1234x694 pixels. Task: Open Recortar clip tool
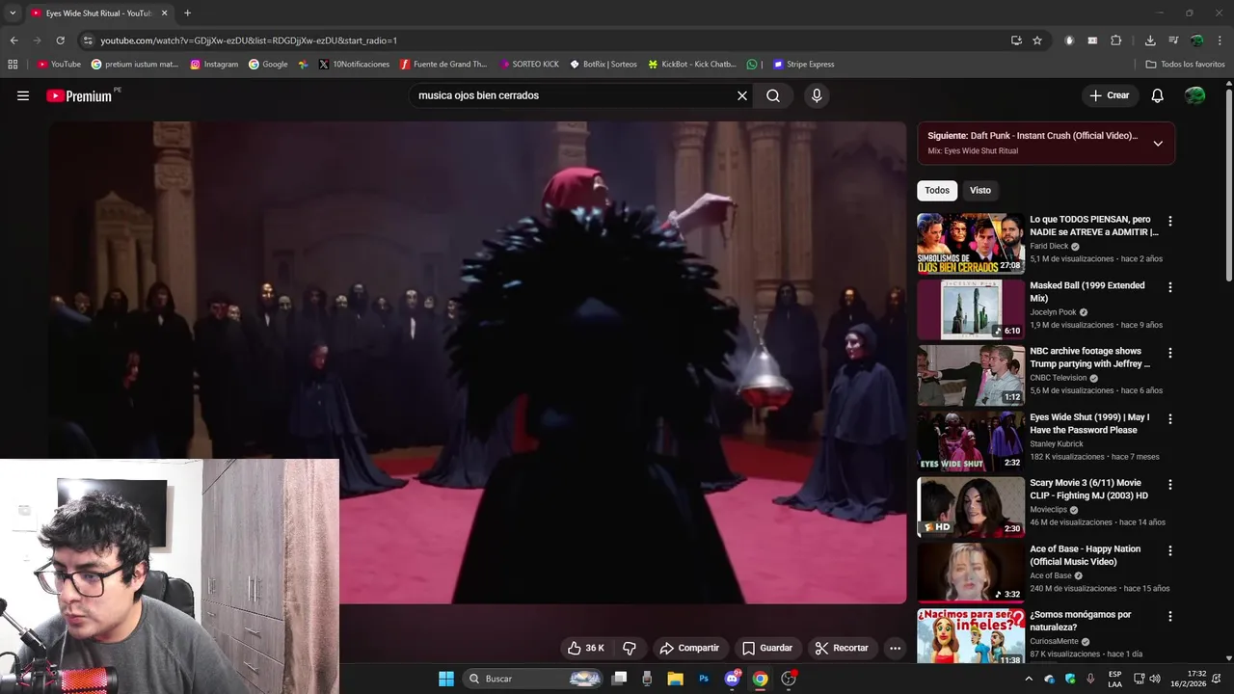pos(842,648)
